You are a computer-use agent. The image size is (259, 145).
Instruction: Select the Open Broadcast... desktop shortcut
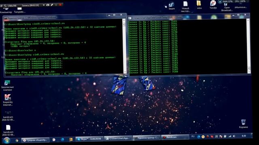point(227,7)
